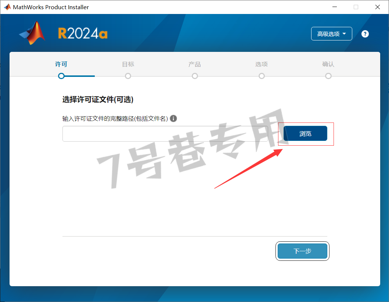Click the arrow on 高级选项 button
The image size is (389, 302).
(x=344, y=34)
